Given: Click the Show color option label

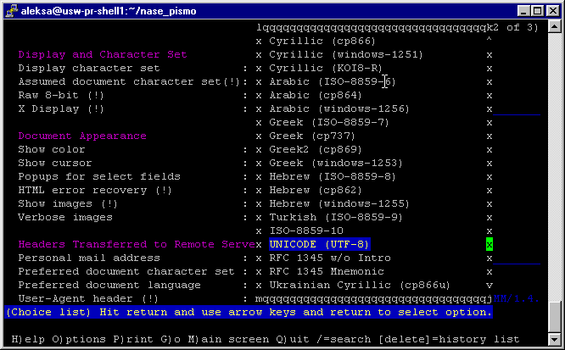Looking at the screenshot, I should (x=52, y=149).
